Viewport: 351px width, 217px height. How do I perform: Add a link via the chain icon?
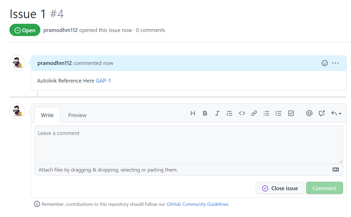pyautogui.click(x=254, y=113)
